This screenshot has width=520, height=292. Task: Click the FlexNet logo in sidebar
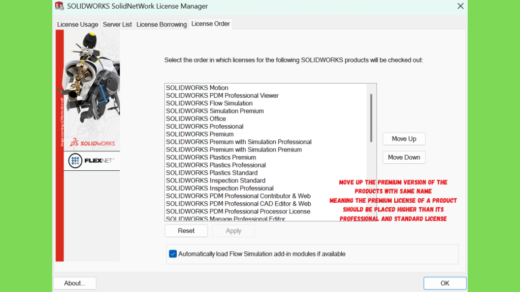pos(91,161)
